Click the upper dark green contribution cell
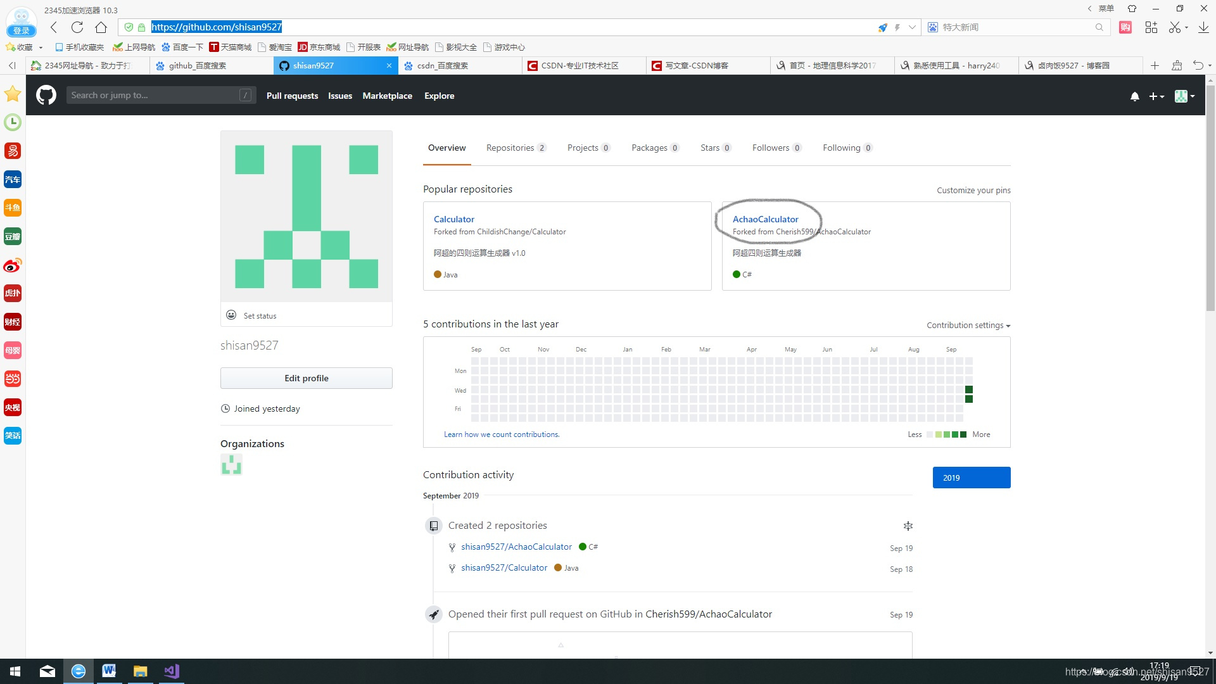The height and width of the screenshot is (684, 1216). pyautogui.click(x=968, y=389)
